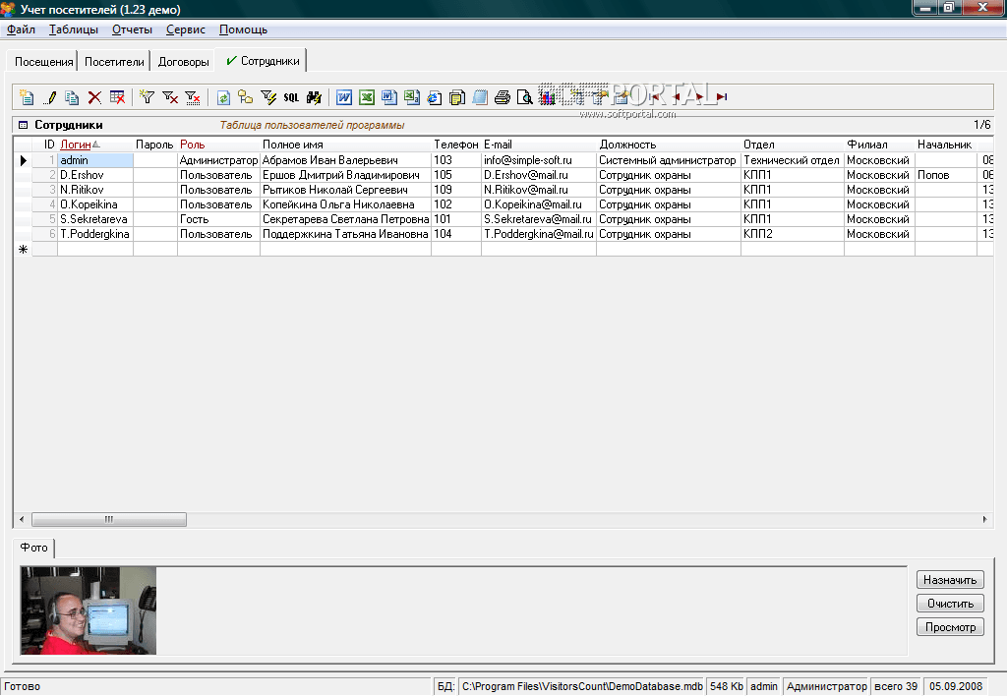The image size is (1007, 696).
Task: Click the Филиал column header
Action: click(879, 145)
